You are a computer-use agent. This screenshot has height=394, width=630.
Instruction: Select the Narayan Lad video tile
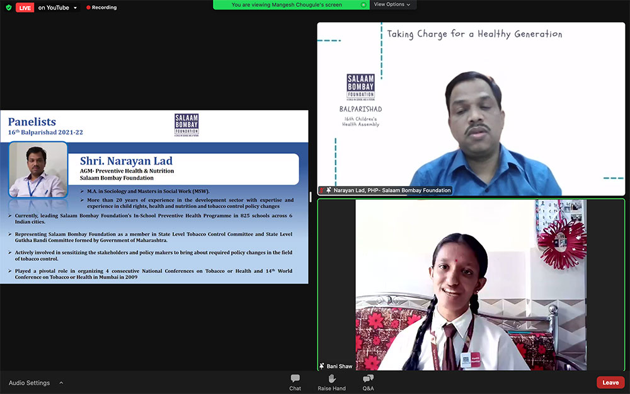(x=471, y=109)
